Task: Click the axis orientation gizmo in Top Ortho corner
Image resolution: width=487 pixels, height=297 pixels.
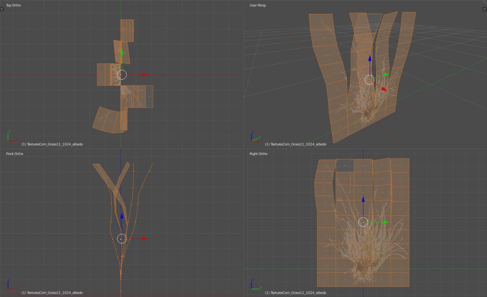Action: [x=9, y=137]
